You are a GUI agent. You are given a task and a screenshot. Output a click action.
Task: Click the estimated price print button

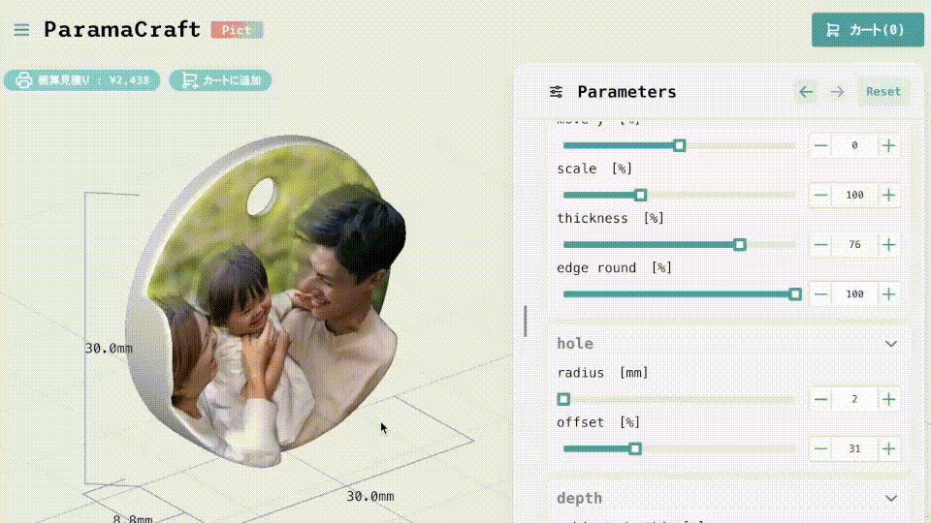(x=82, y=80)
